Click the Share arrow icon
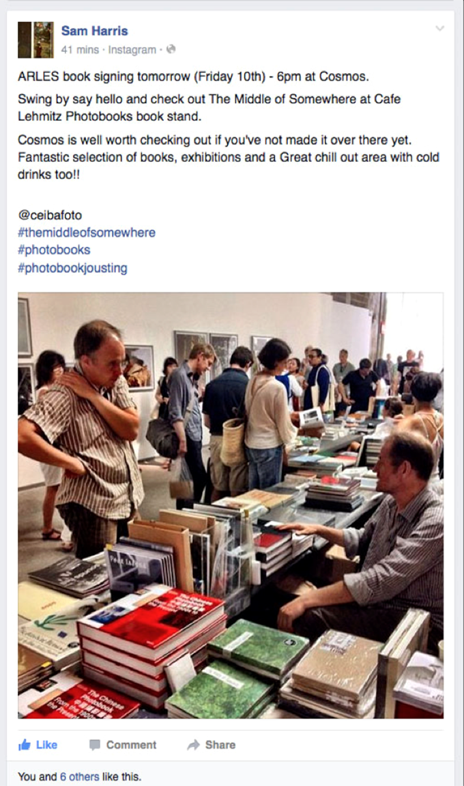464x786 pixels. [x=193, y=745]
